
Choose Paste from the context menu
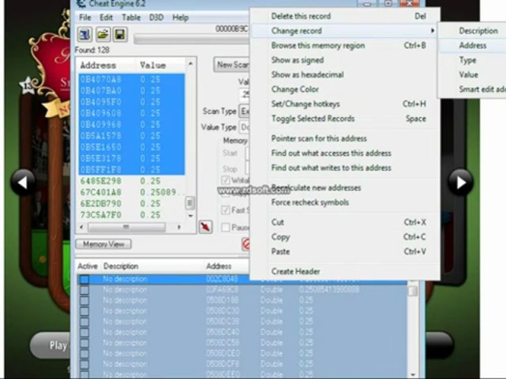345,252
